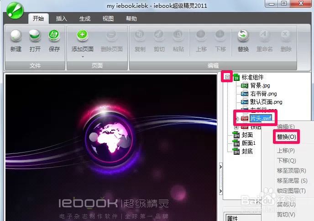
Task: Select the 标准组件 root node
Action: coord(252,77)
